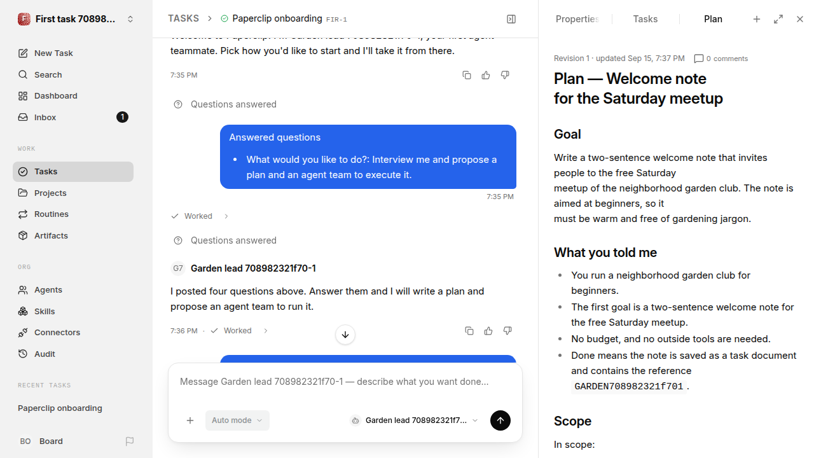Toggle the right side panel icon
814x458 pixels.
511,19
